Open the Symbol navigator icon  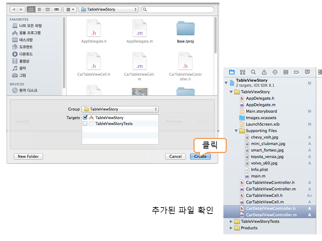243,72
